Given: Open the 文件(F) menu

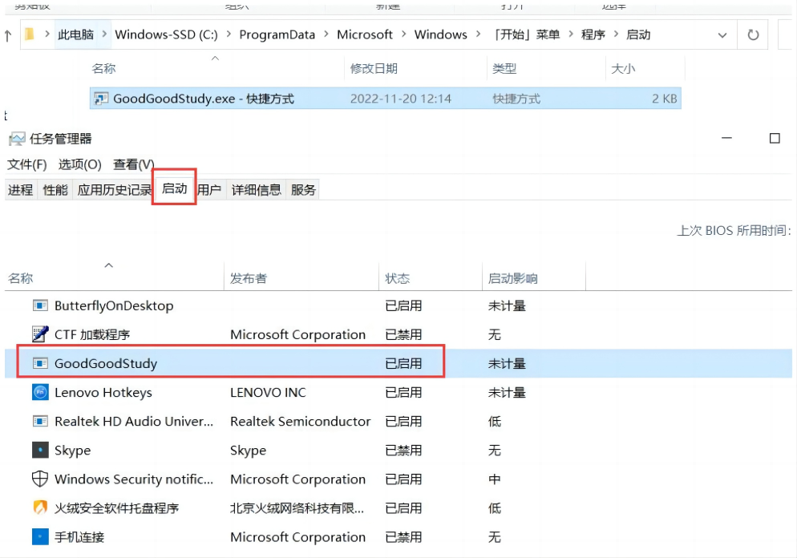Looking at the screenshot, I should (27, 164).
